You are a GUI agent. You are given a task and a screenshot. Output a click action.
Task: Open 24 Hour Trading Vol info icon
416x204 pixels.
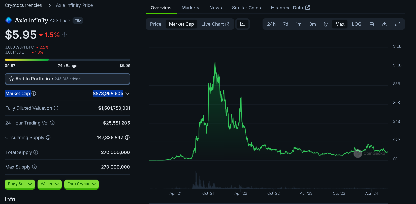pos(52,123)
